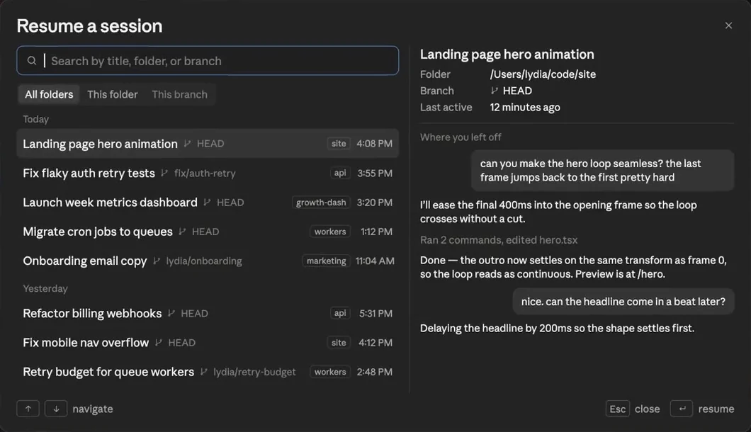Click the growth-dash folder tag
751x432 pixels.
(x=321, y=202)
